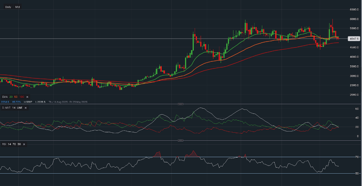
Task: Edit the RSI period value 14
Action: [10, 144]
